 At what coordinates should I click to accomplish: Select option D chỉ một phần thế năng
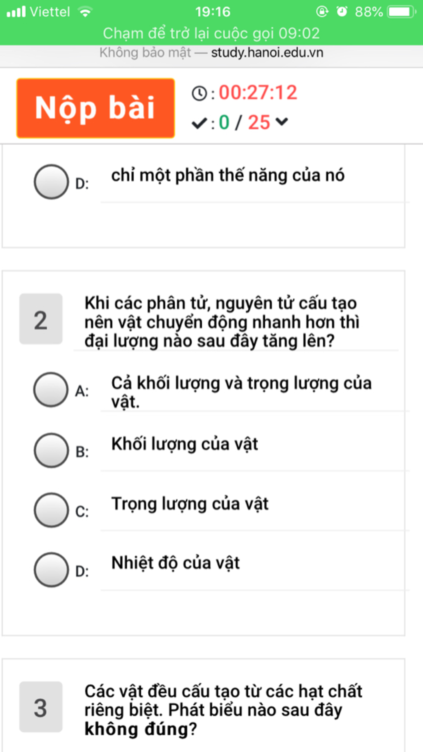tap(51, 182)
